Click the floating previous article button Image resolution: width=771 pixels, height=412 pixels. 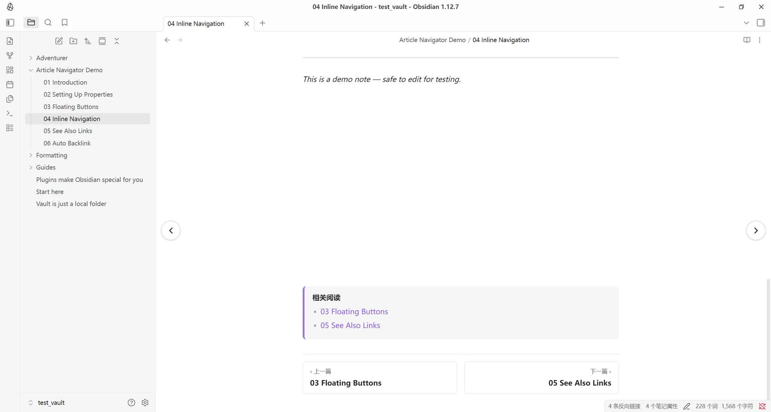[x=171, y=230]
